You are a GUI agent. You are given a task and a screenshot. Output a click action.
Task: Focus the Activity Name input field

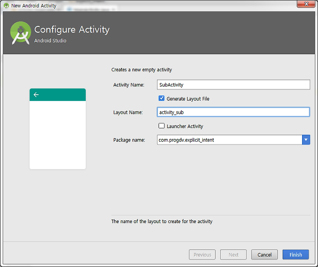click(233, 85)
